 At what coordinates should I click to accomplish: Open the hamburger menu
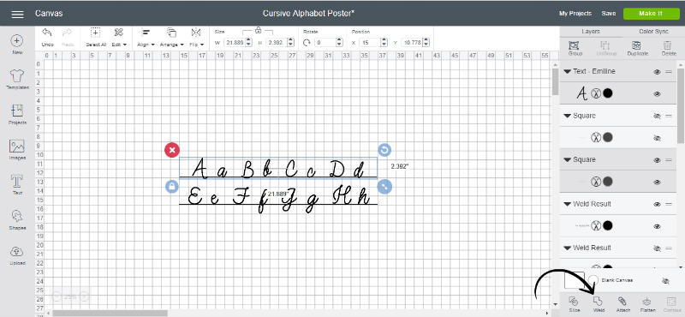[x=17, y=14]
